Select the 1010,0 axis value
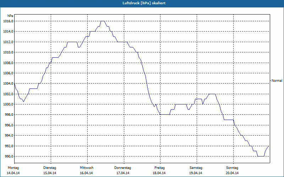The image size is (284, 177). coord(8,52)
